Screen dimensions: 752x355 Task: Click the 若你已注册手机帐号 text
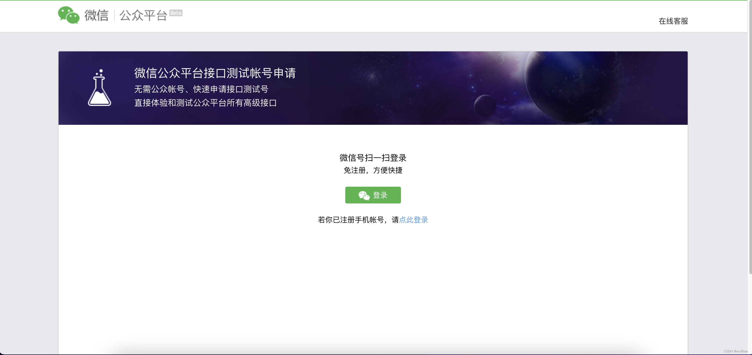[351, 220]
